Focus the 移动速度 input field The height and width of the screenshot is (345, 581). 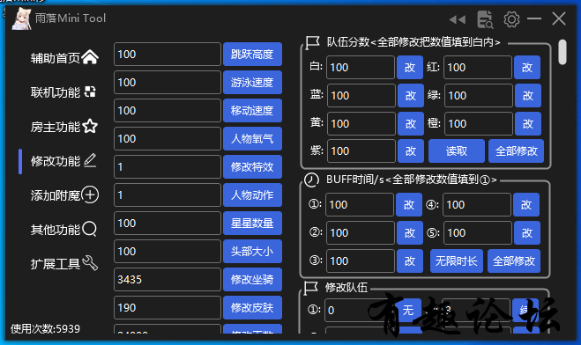click(x=168, y=110)
